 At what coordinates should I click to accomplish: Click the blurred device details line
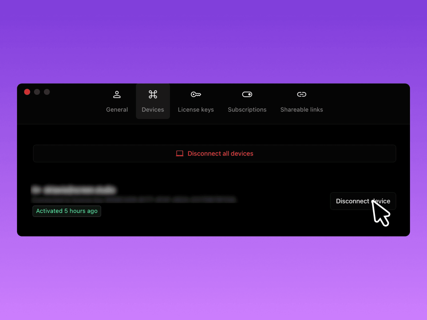[x=133, y=199]
